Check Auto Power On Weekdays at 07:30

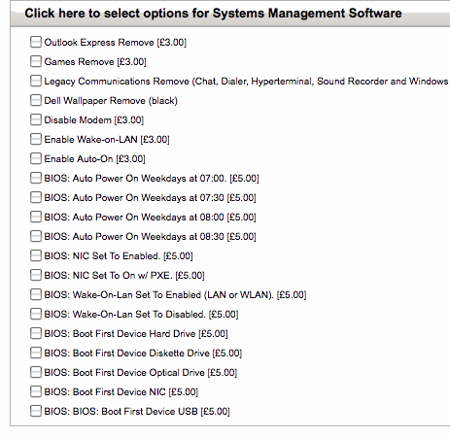(x=36, y=197)
